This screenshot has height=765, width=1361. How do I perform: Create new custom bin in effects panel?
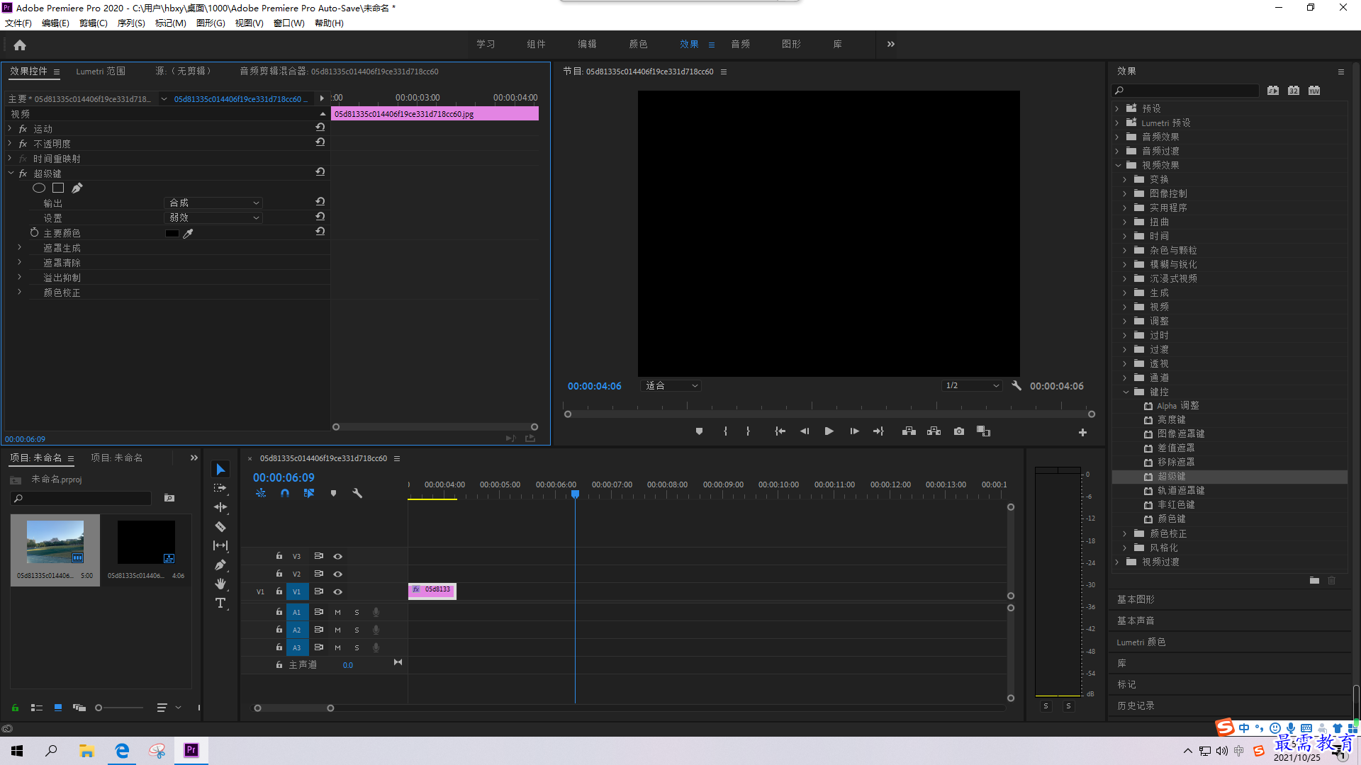(x=1314, y=580)
